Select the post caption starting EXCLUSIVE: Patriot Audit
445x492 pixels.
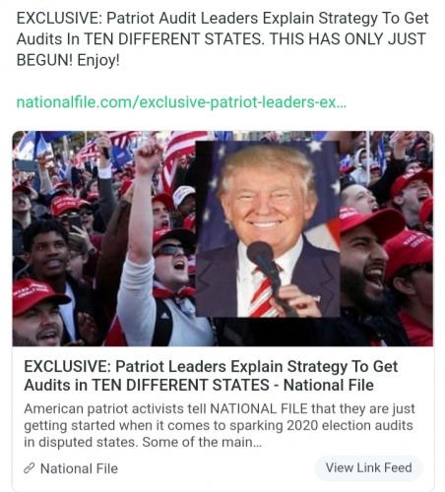tap(222, 38)
